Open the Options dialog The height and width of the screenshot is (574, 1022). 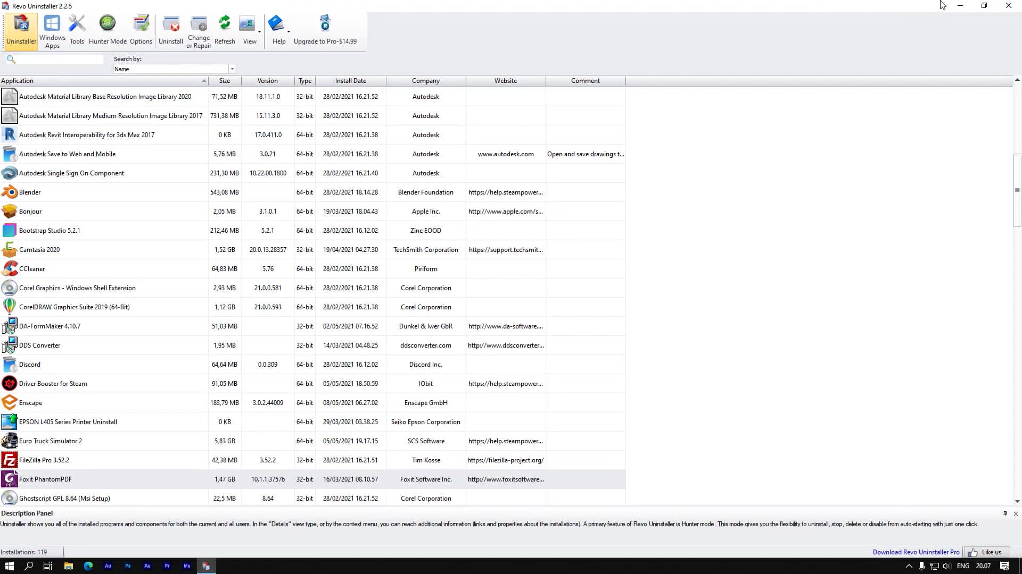tap(141, 30)
